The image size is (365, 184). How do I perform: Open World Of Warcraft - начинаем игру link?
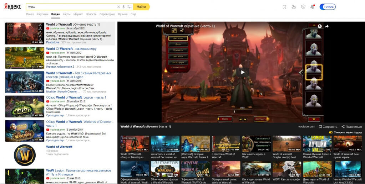pos(71,49)
